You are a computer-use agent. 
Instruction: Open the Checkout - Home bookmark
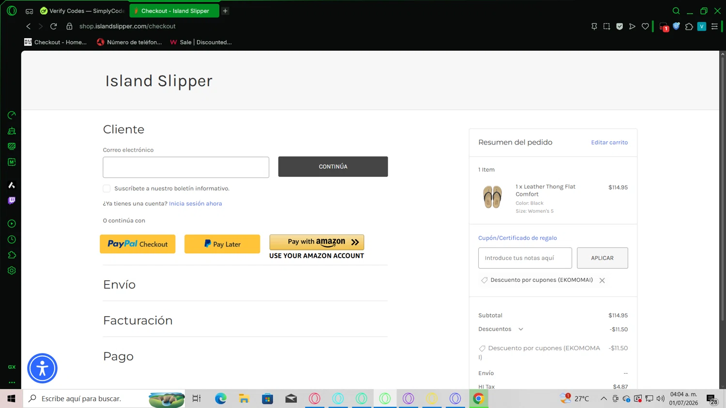55,42
